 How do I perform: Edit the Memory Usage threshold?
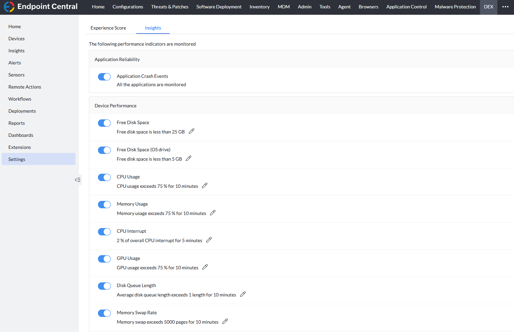pos(213,213)
